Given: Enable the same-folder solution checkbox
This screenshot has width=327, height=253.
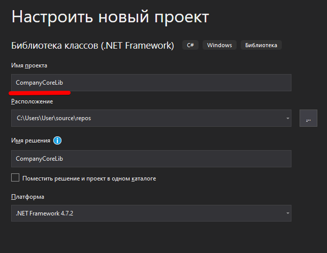Looking at the screenshot, I should pos(15,178).
